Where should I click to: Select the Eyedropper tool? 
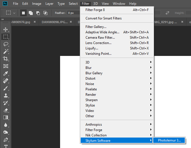click(x=5, y=73)
